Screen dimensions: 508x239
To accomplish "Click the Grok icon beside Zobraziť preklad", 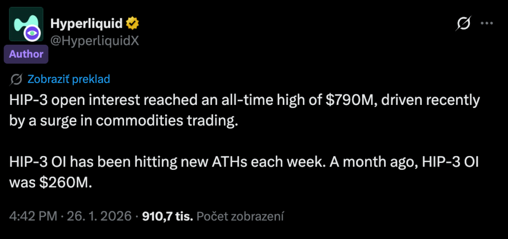I will (16, 79).
